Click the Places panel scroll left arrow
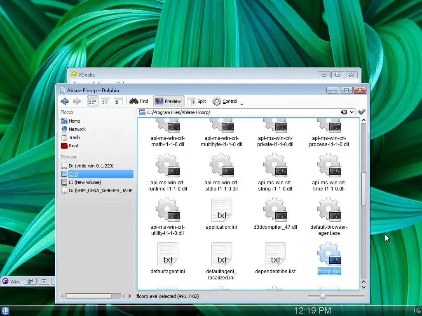 point(63,296)
